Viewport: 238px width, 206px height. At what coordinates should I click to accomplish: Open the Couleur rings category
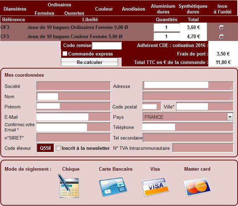point(104,9)
